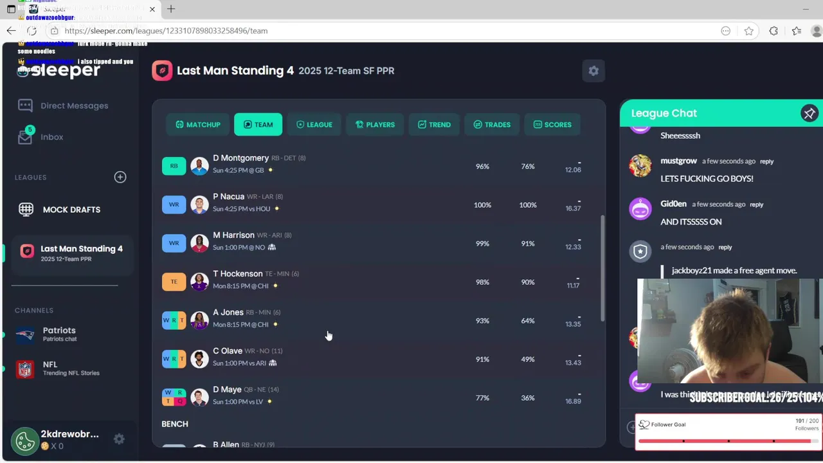This screenshot has width=823, height=463.
Task: Open Mock Drafts
Action: click(x=59, y=210)
